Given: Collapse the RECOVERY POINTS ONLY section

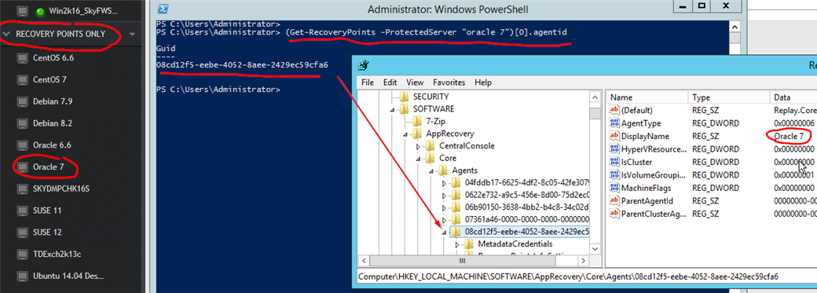Looking at the screenshot, I should coord(7,34).
